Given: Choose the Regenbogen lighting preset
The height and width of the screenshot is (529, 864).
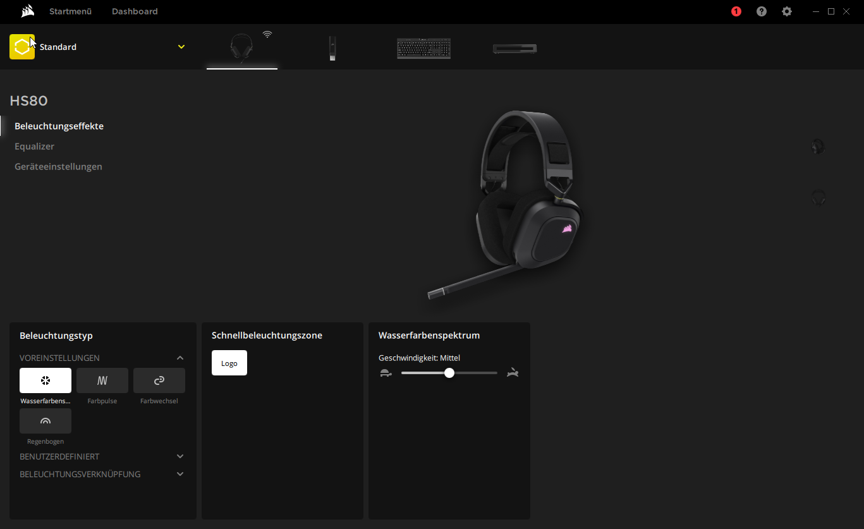Looking at the screenshot, I should (x=46, y=421).
